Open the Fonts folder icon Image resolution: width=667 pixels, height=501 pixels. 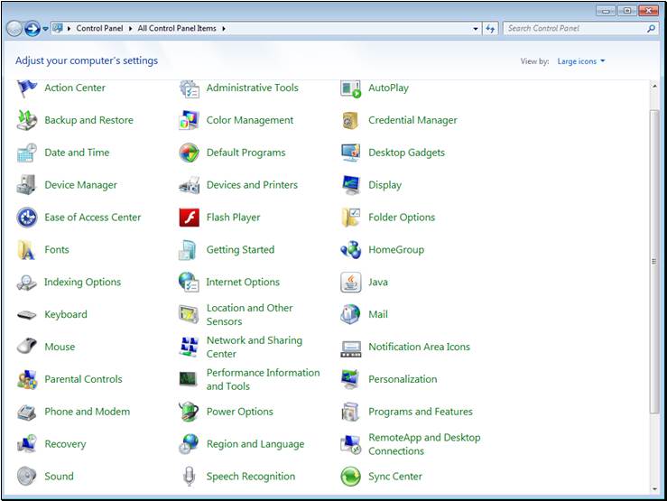[x=27, y=250]
